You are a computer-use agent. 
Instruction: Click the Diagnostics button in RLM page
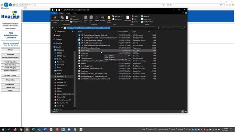coord(10,80)
